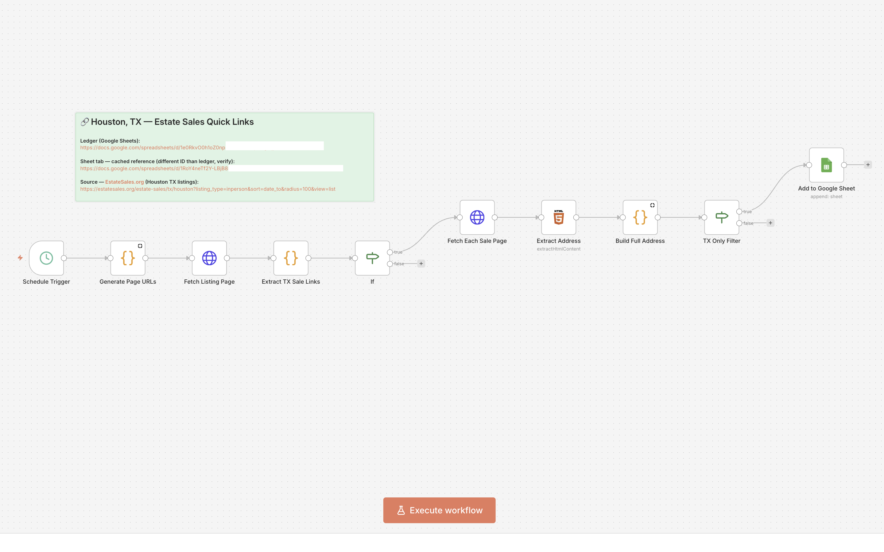Open the Extract TX Sale Links code node
The image size is (884, 552).
click(x=291, y=258)
